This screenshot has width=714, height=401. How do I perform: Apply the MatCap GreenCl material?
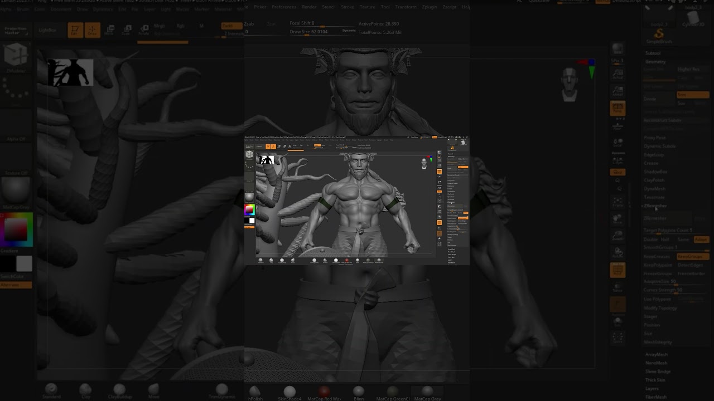(393, 392)
